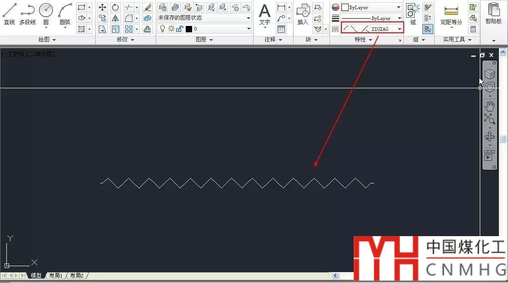The image size is (508, 283).
Task: Click the 插入 (Insert) block button
Action: click(x=303, y=14)
